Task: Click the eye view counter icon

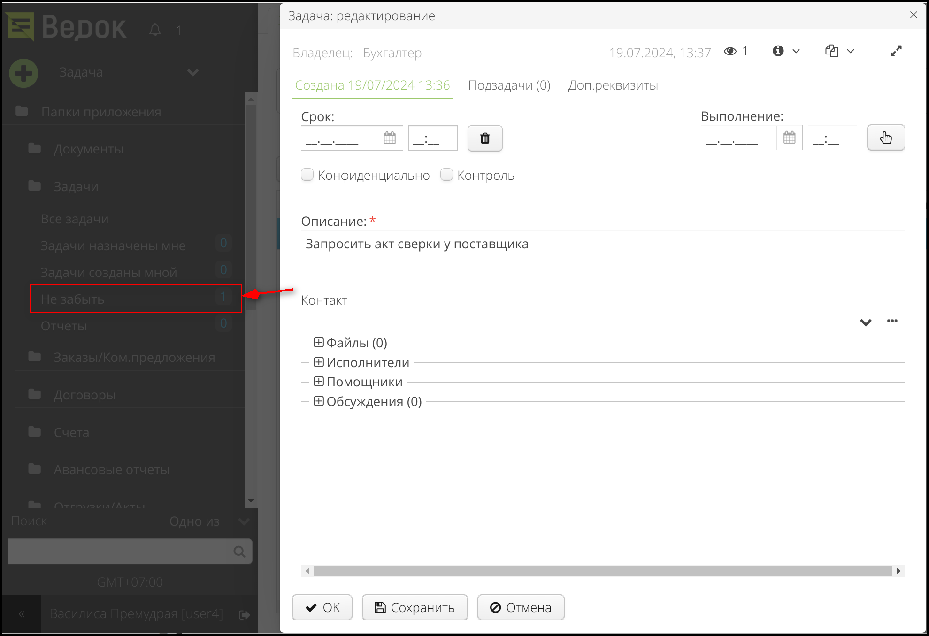Action: 730,51
